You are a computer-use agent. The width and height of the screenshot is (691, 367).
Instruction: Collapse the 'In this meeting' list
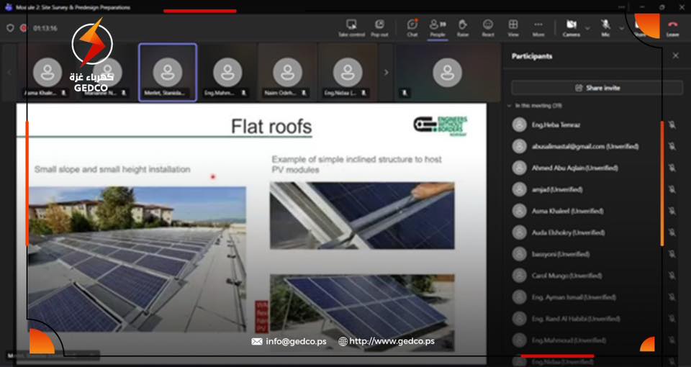(508, 106)
